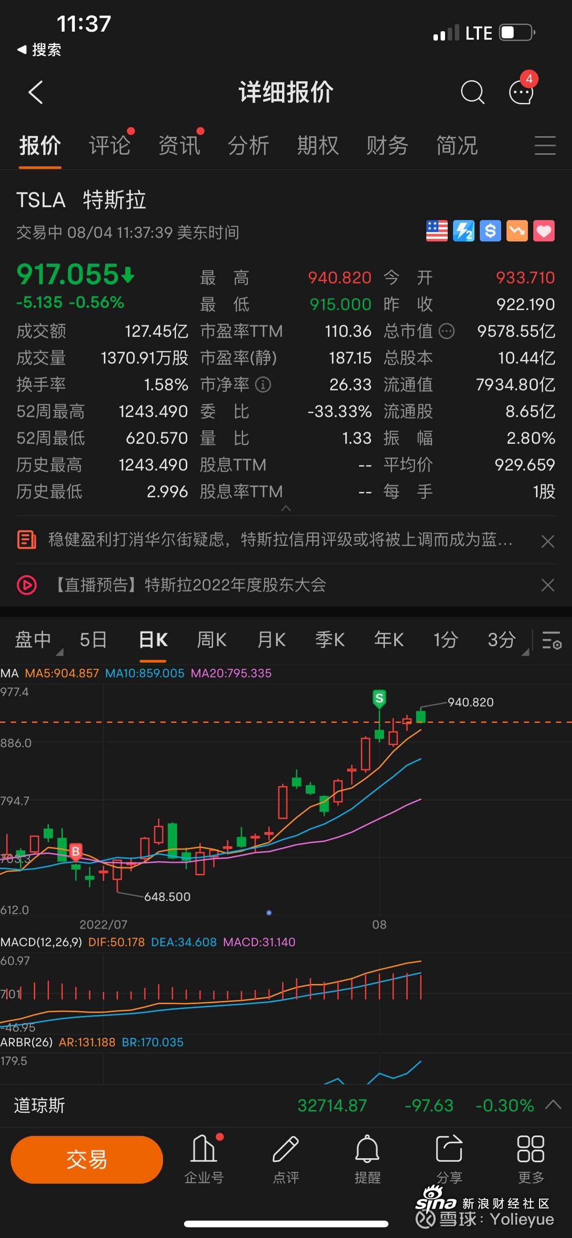The width and height of the screenshot is (572, 1238).
Task: Tap the US flag market icon
Action: click(x=437, y=231)
